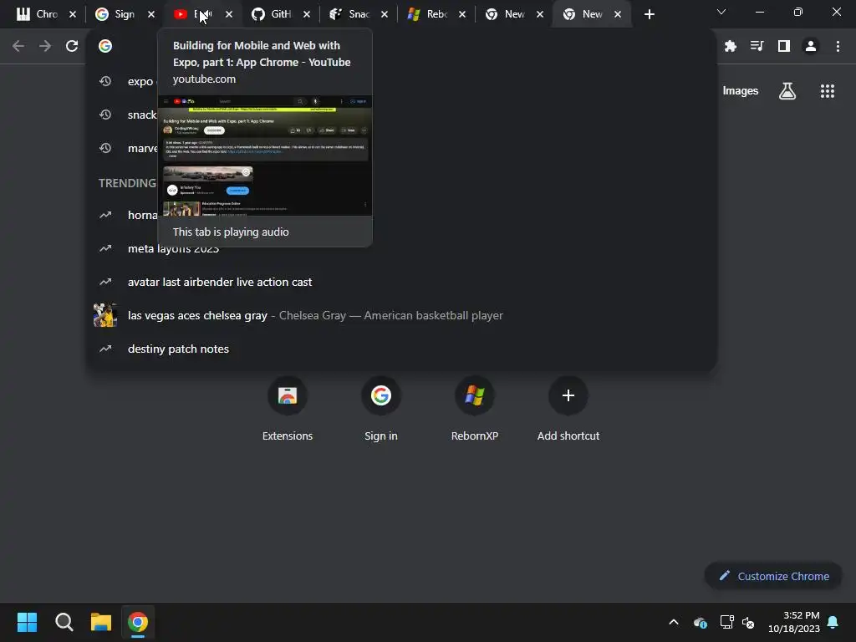Open the taskbar Search icon
The image size is (856, 642).
[x=64, y=622]
